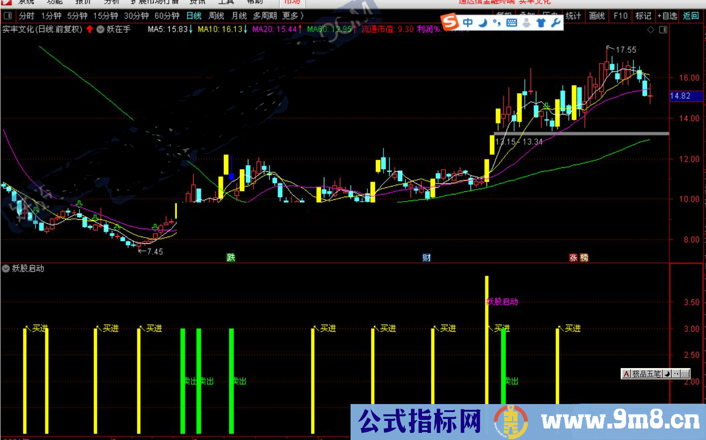Image resolution: width=706 pixels, height=440 pixels.
Task: Toggle the side panel icon at chart top right
Action: (x=663, y=30)
